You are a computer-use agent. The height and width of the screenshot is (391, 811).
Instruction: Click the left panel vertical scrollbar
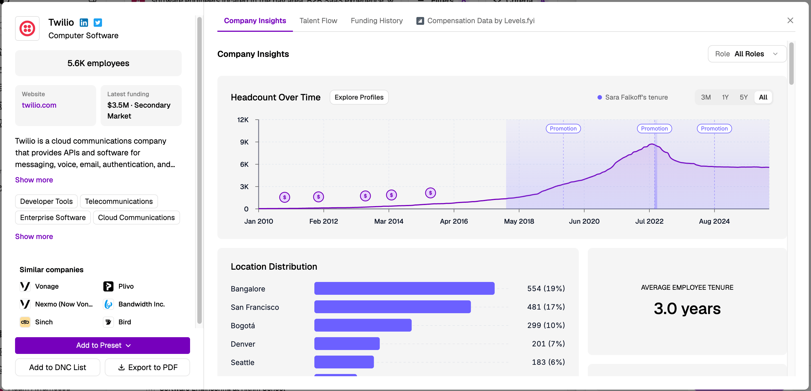(199, 170)
